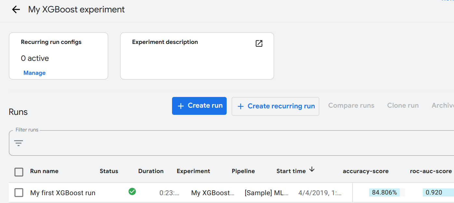Click the back arrow icon

(16, 10)
